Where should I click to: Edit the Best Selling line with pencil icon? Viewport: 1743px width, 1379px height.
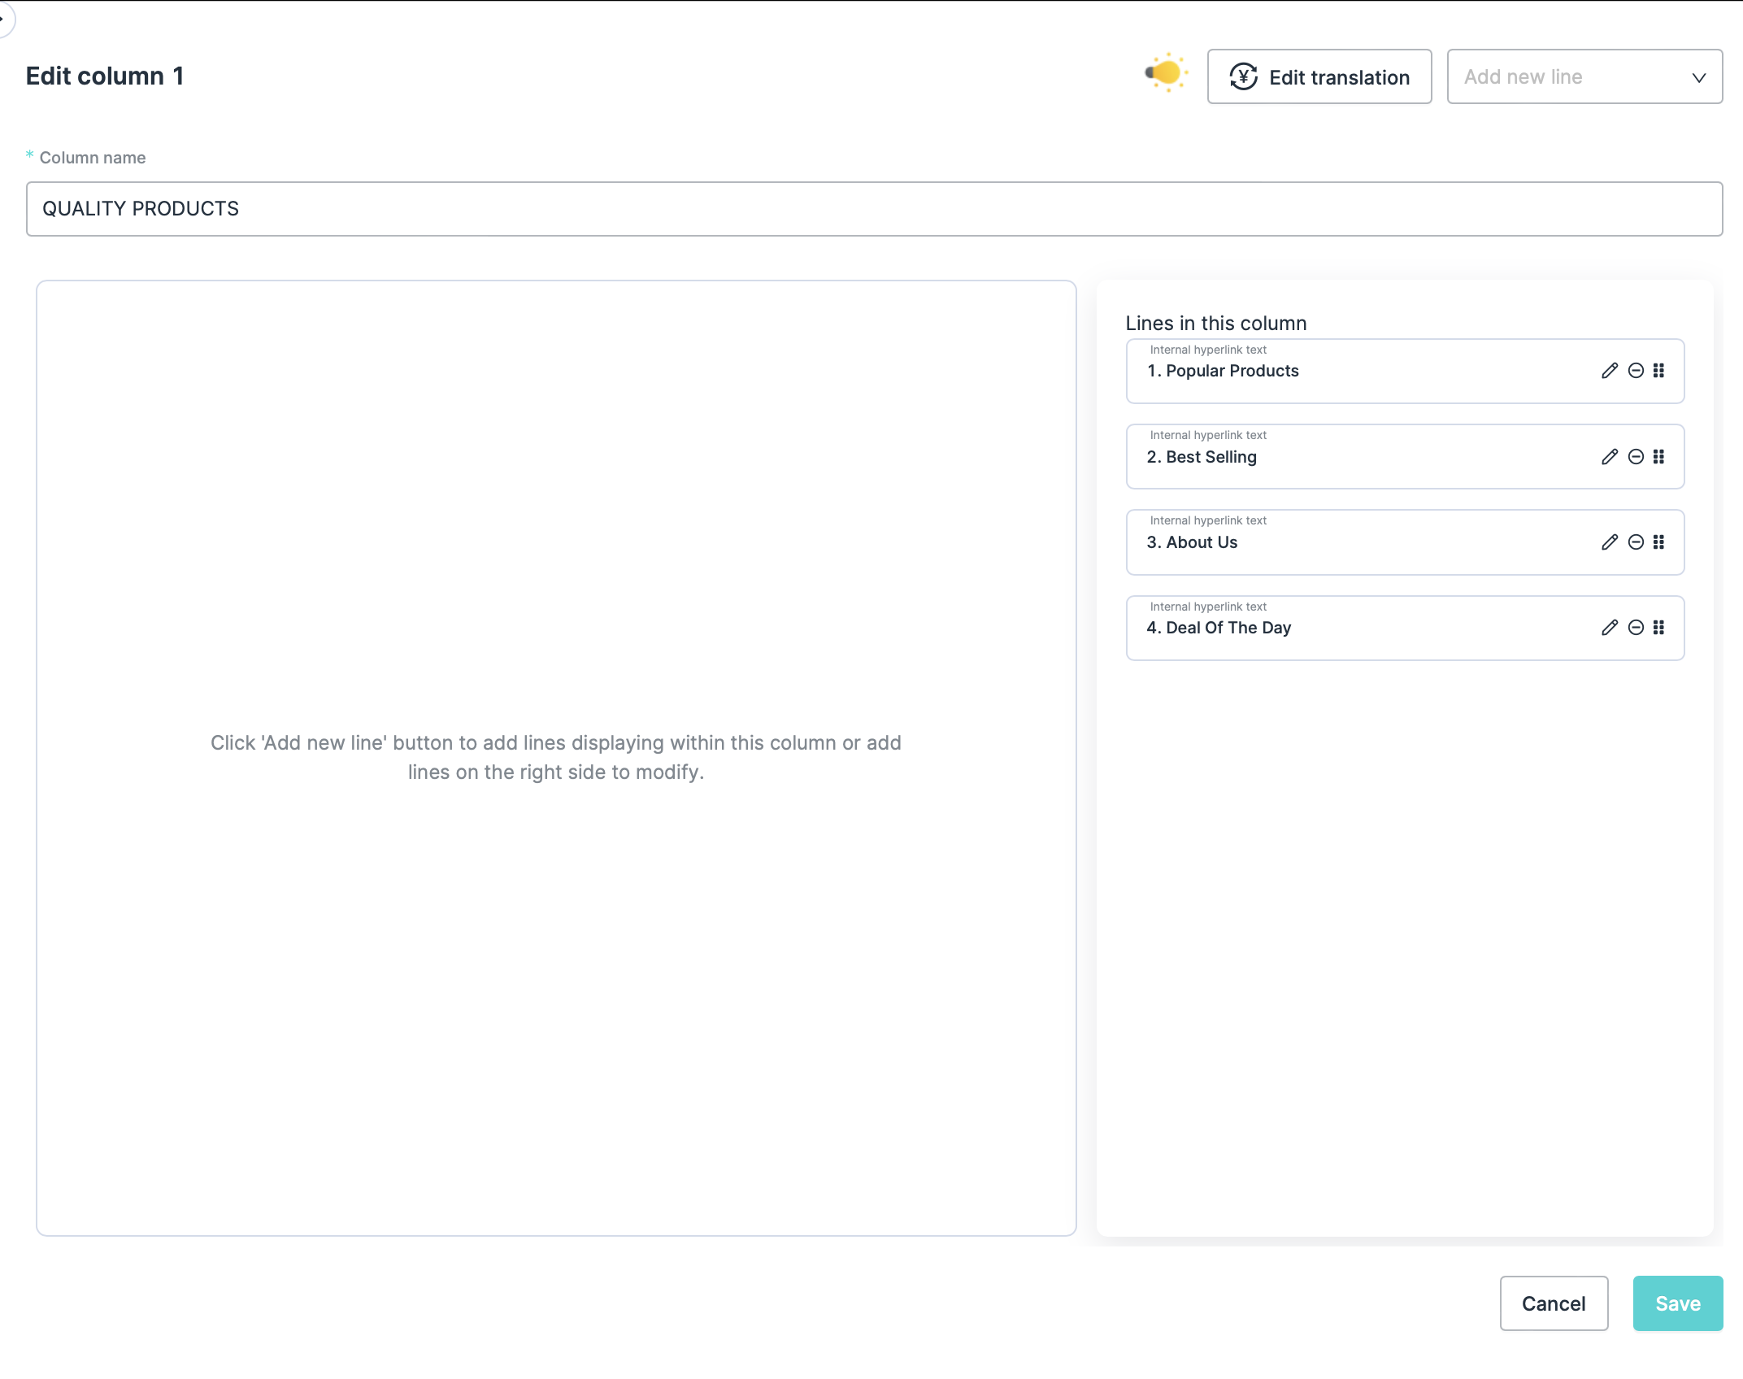click(1610, 457)
